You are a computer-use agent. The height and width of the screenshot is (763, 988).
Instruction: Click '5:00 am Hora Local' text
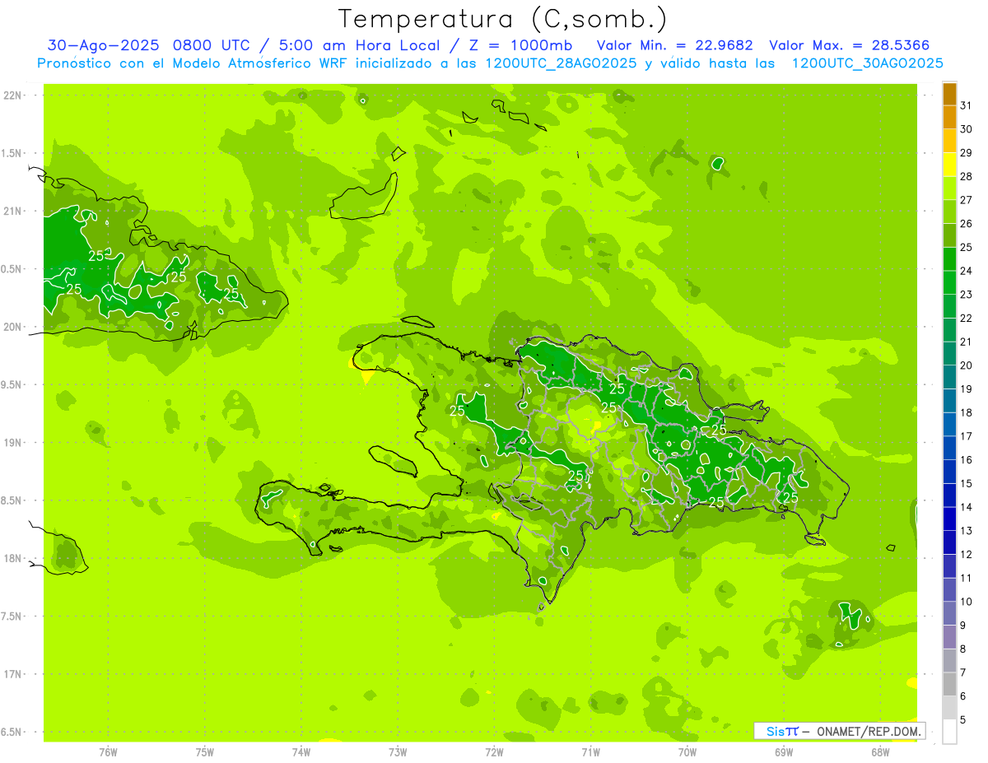point(357,45)
